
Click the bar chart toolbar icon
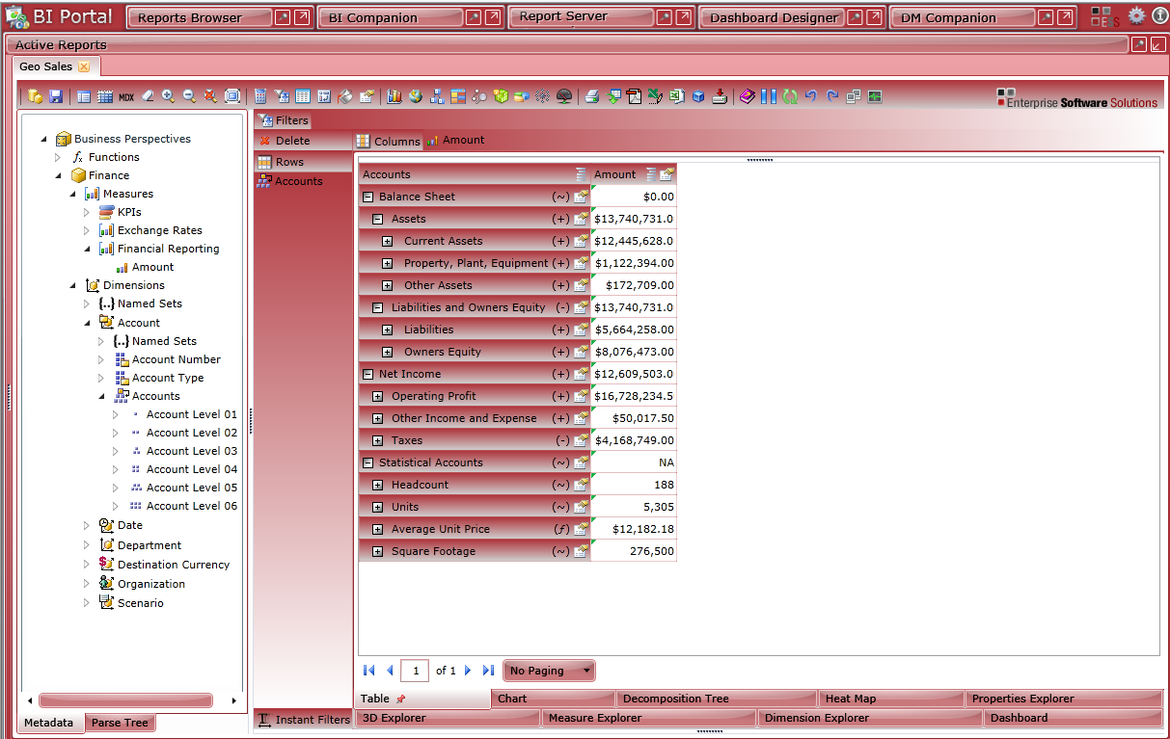point(394,96)
